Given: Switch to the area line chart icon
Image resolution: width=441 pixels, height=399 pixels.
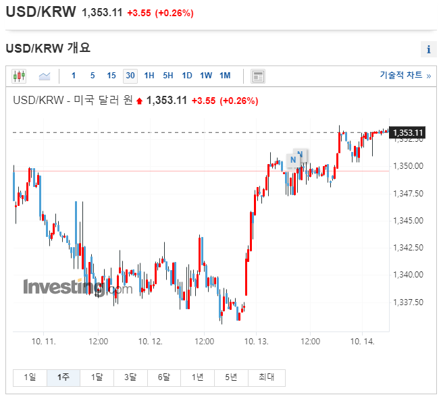Looking at the screenshot, I should (45, 76).
